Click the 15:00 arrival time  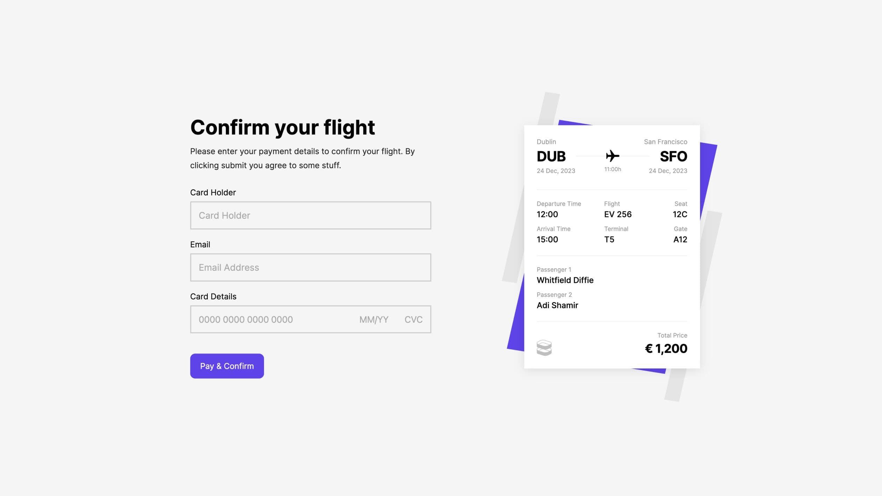tap(547, 239)
